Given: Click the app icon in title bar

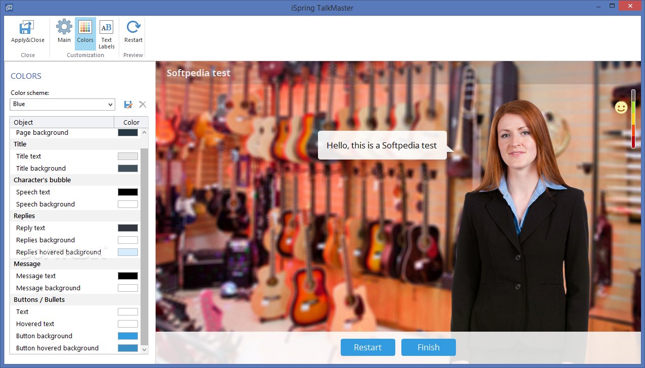Looking at the screenshot, I should tap(8, 8).
